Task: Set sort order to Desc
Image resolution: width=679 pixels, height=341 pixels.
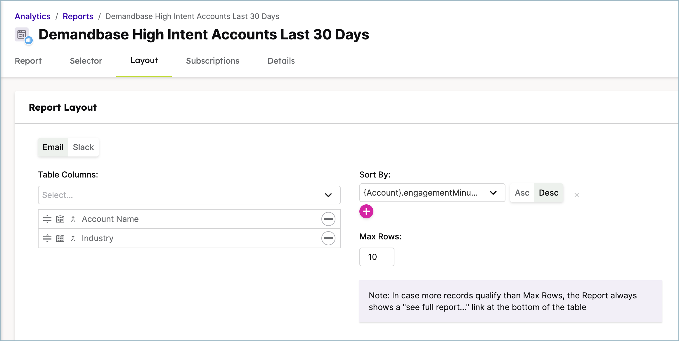Action: tap(549, 193)
